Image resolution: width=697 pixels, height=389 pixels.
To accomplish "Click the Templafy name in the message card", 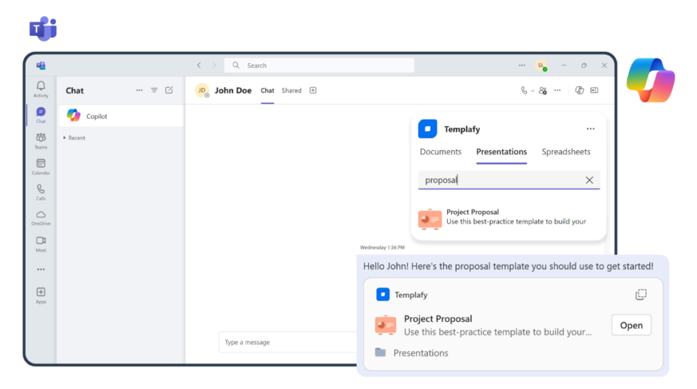I will (410, 294).
